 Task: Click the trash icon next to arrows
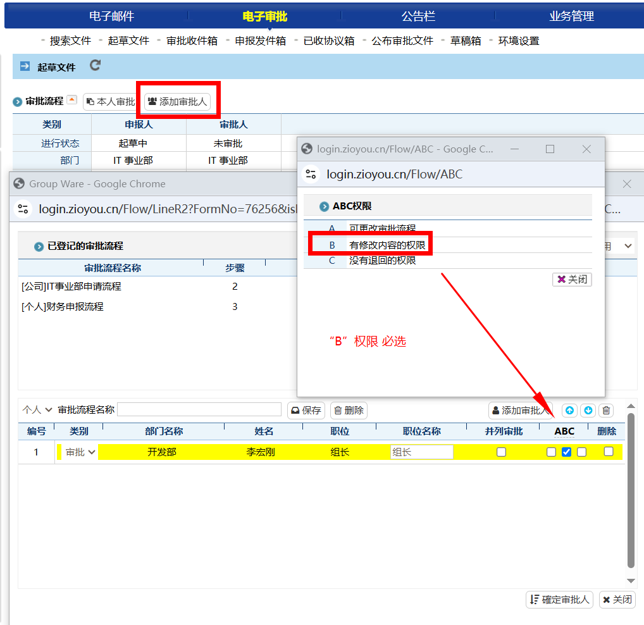(x=606, y=410)
